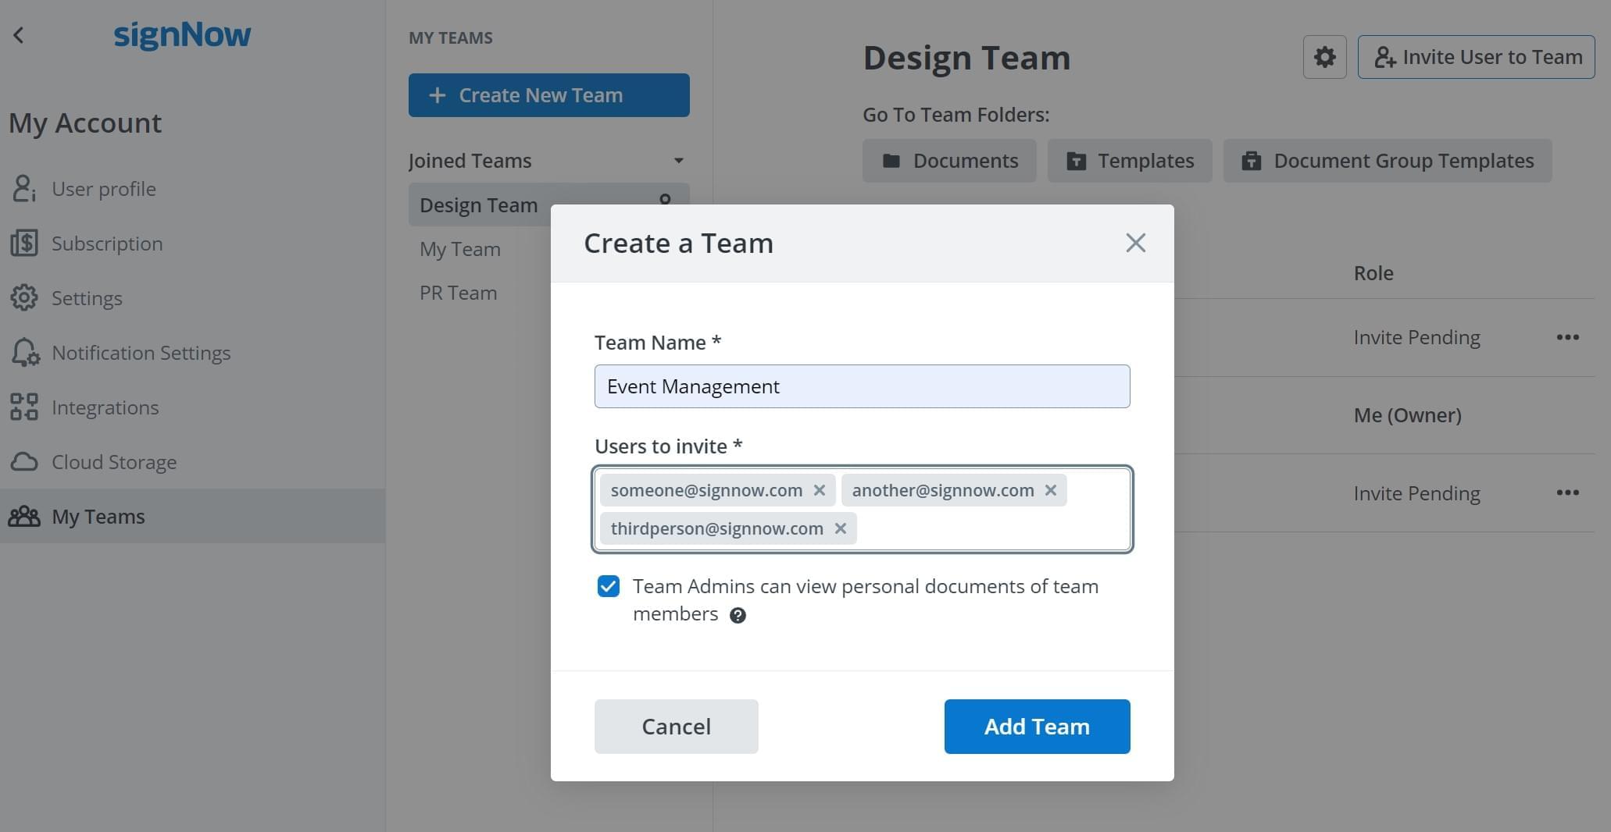Uncheck Team Admins can view documents checkbox
The height and width of the screenshot is (832, 1611).
(608, 586)
